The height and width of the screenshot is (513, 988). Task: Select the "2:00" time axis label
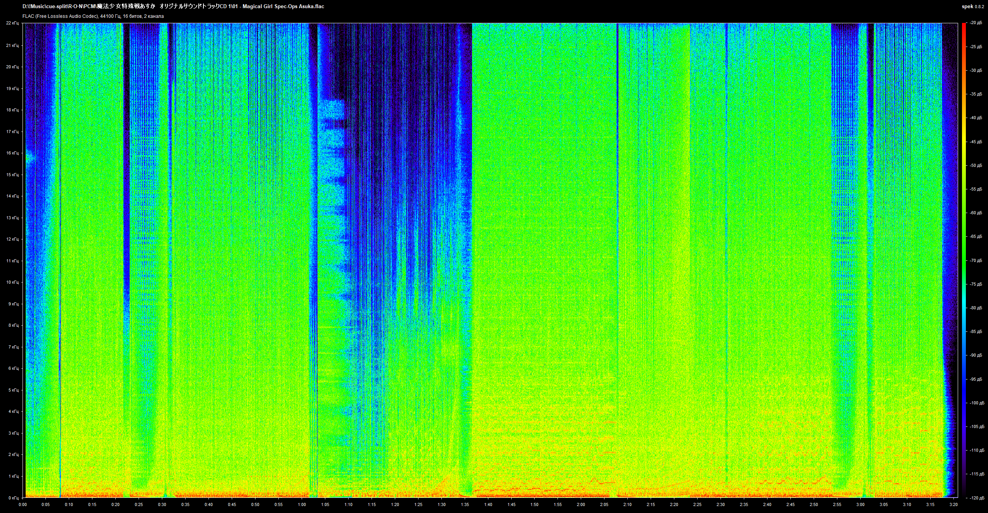(x=581, y=504)
